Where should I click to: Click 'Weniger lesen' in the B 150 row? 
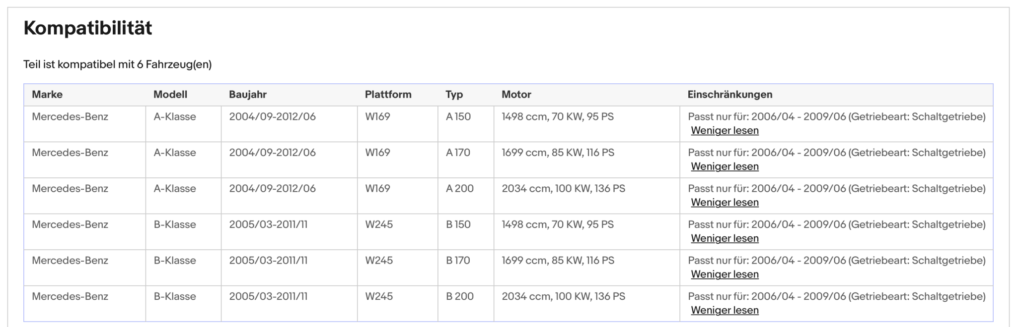(725, 238)
